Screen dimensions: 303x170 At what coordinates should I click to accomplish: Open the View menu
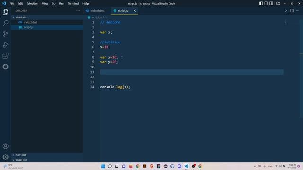click(x=45, y=3)
